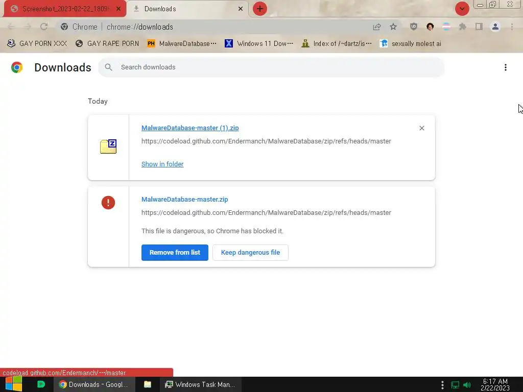Open the profile account button

[495, 27]
